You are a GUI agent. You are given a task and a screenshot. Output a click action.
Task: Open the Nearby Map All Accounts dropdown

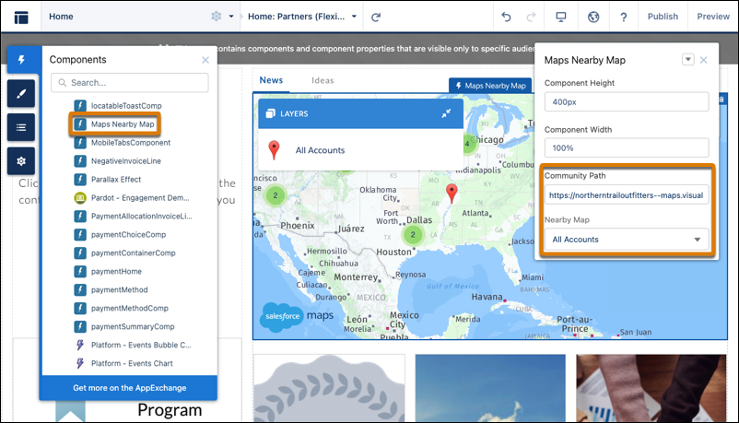click(627, 239)
